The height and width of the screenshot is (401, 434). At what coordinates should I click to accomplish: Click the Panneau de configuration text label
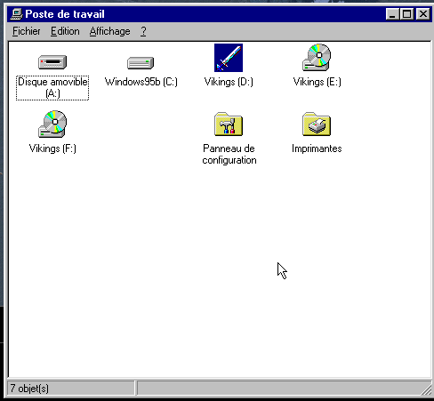pos(229,154)
